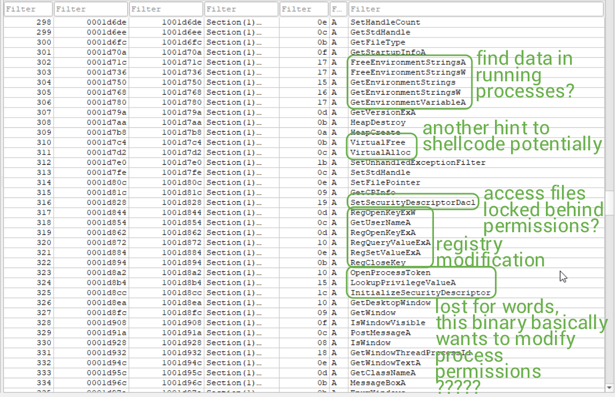This screenshot has width=615, height=397.
Task: Click the vertical scrollbar thumb
Action: coord(610,202)
